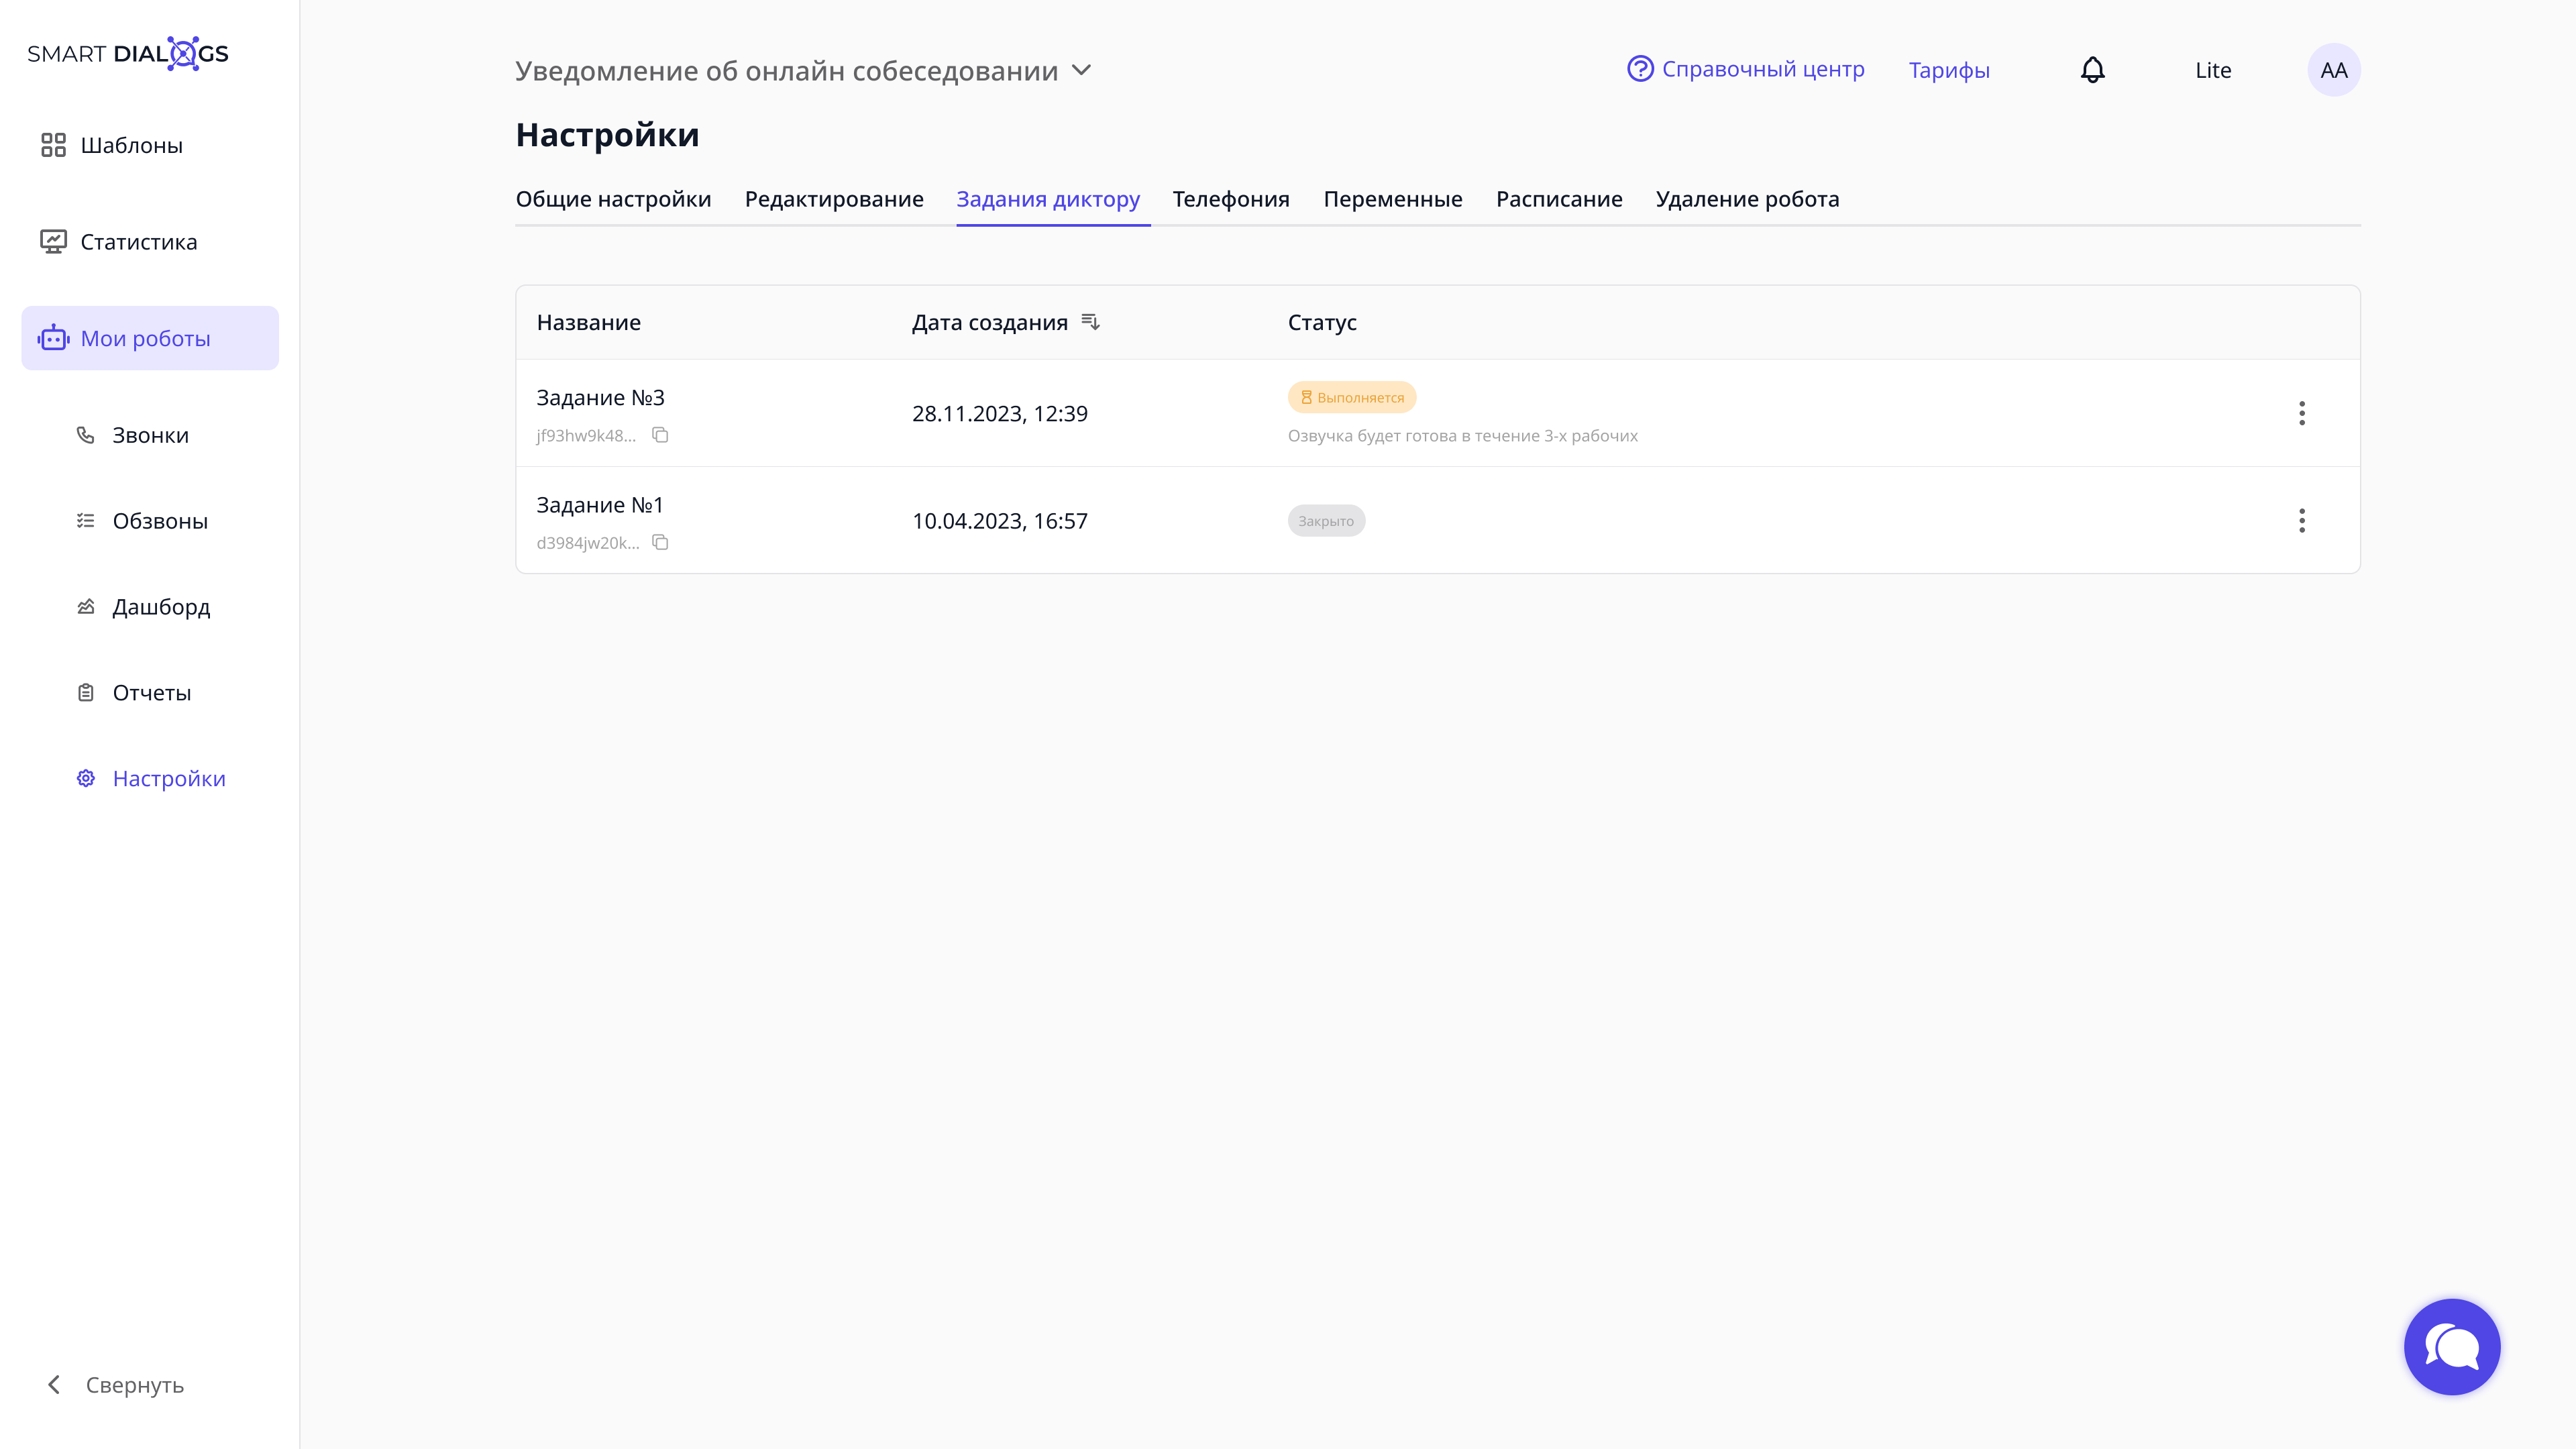
Task: Click the Задание №1 name
Action: [600, 505]
